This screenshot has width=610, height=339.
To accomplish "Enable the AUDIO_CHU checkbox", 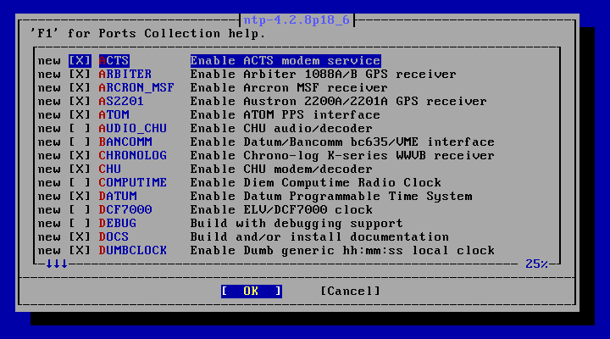I will point(80,129).
